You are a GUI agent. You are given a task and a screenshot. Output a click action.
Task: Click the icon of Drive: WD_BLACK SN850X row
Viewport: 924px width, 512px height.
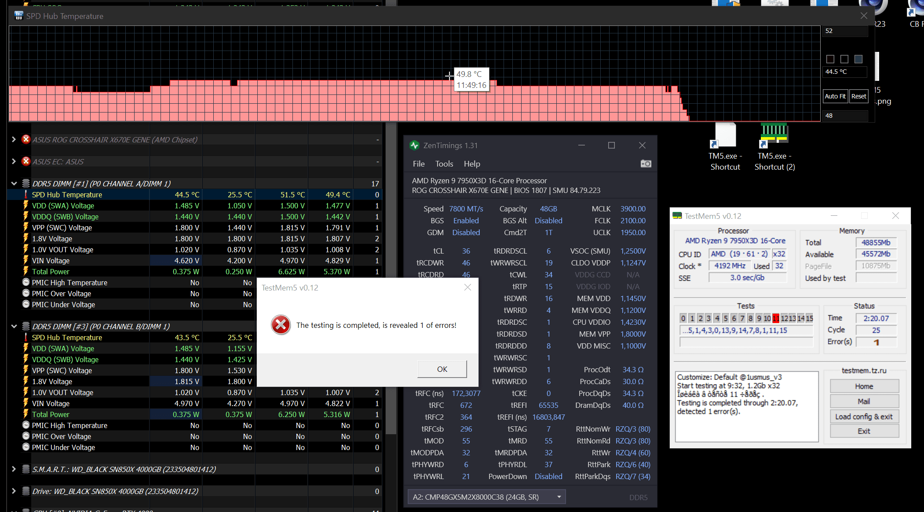pyautogui.click(x=26, y=491)
